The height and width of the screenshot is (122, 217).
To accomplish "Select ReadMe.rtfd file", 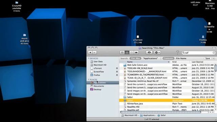I will [x=167, y=107].
